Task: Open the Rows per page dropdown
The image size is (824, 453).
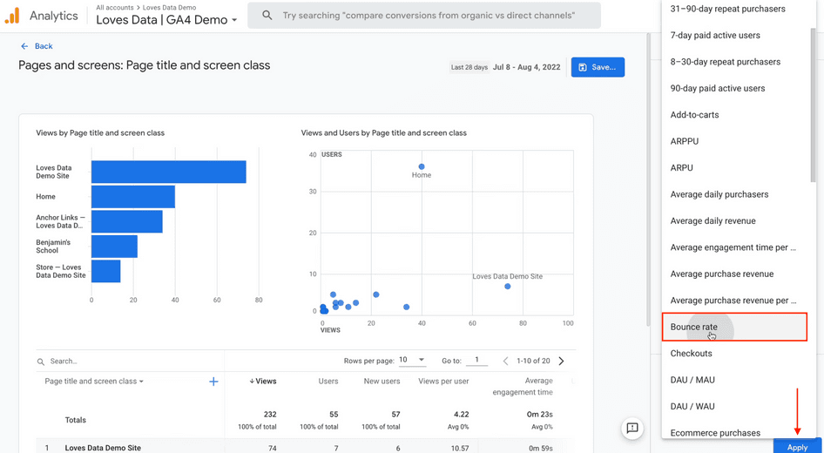Action: click(411, 360)
